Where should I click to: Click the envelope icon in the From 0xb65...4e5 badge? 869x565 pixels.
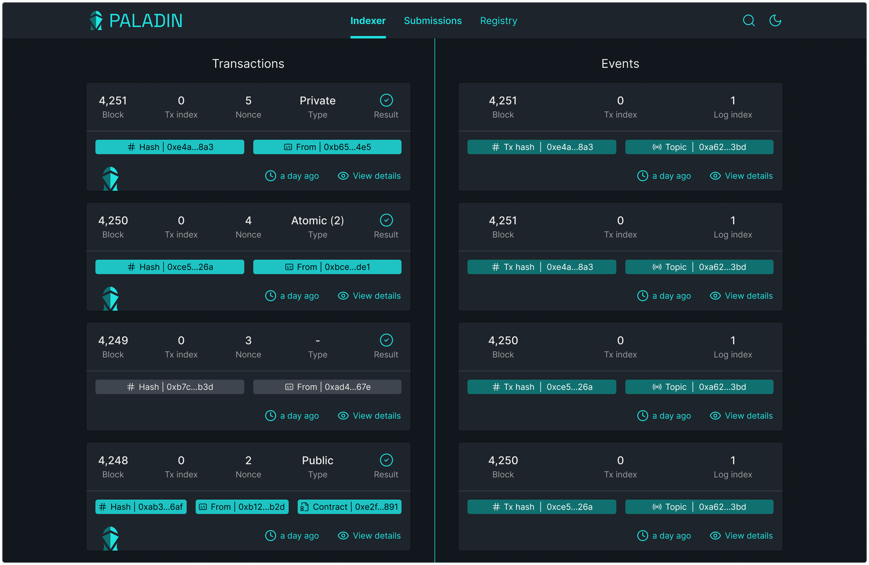288,147
